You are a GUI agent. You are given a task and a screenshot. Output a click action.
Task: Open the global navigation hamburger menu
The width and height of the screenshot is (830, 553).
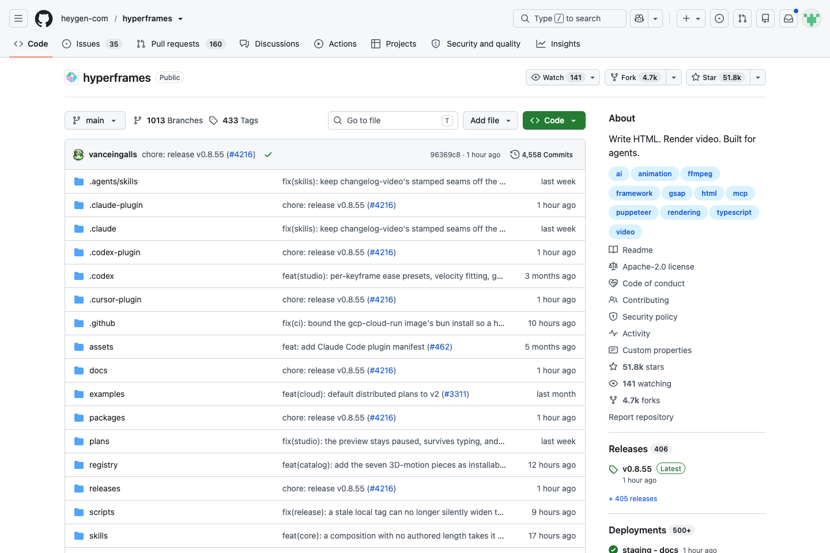tap(18, 18)
